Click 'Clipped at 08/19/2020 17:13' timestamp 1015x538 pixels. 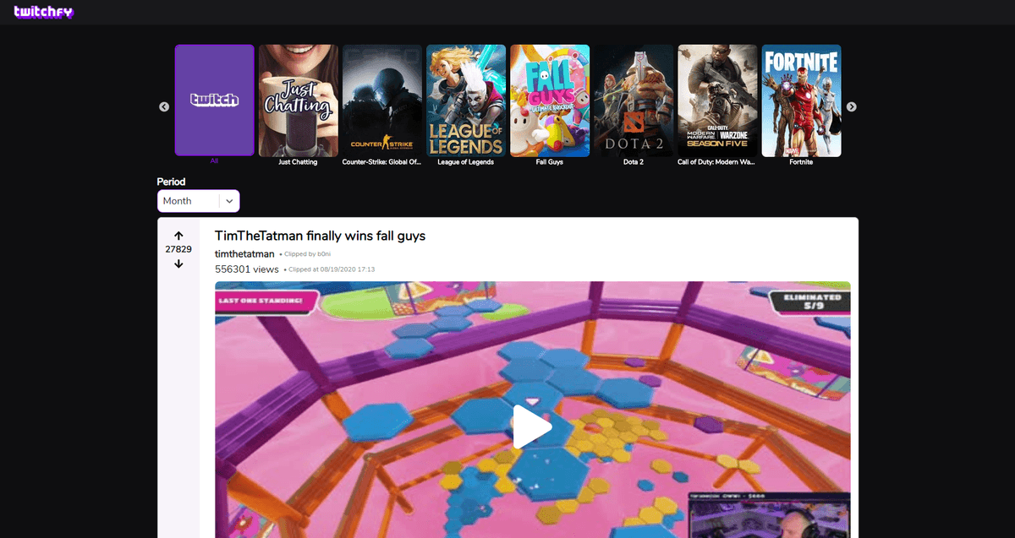[x=332, y=269]
